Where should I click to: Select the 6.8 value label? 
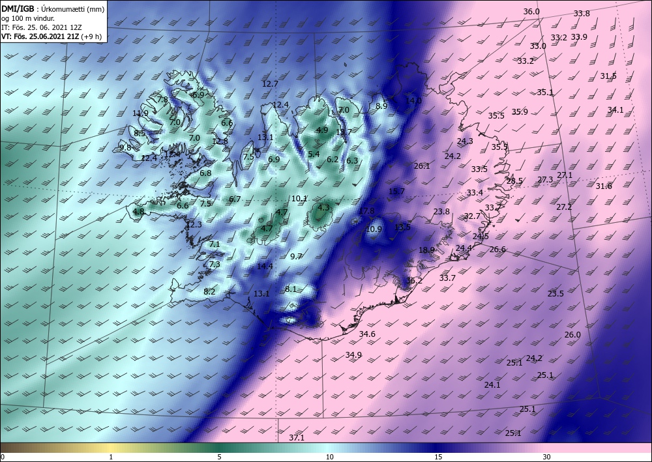click(x=205, y=173)
